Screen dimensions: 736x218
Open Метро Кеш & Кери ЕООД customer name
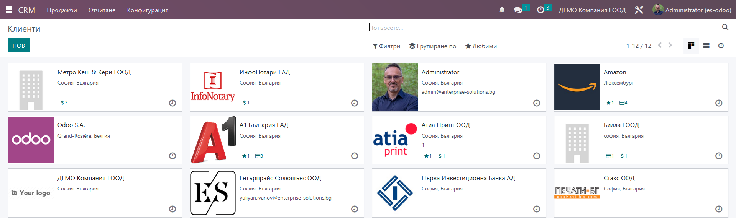(94, 72)
